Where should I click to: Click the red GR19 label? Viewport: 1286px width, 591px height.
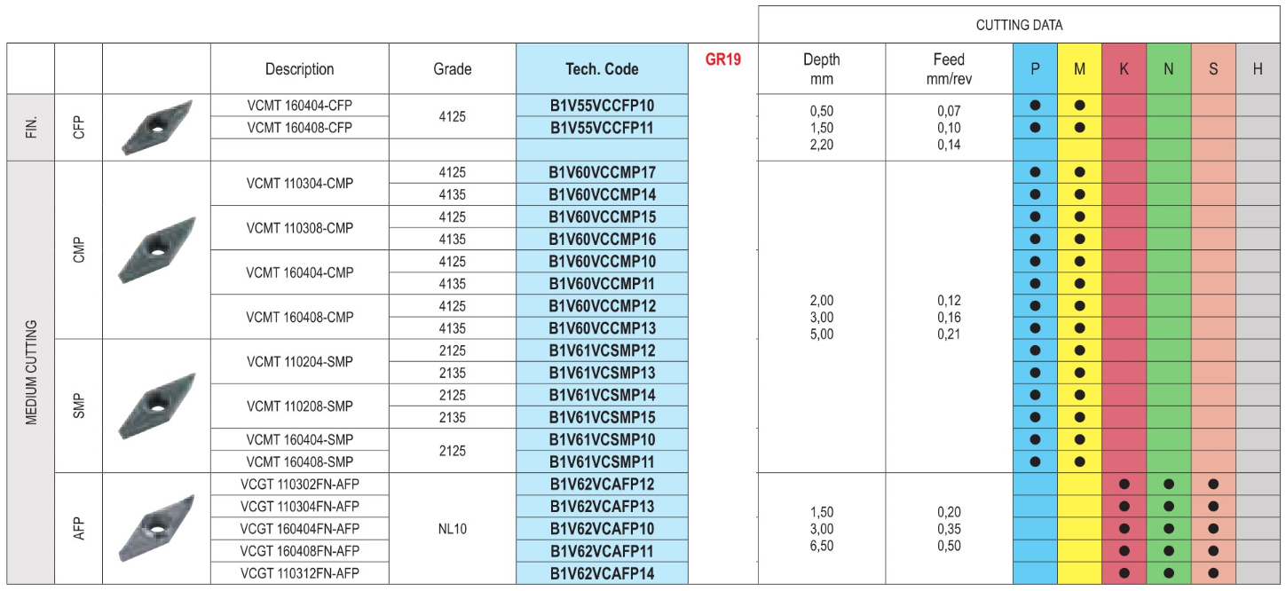[722, 60]
